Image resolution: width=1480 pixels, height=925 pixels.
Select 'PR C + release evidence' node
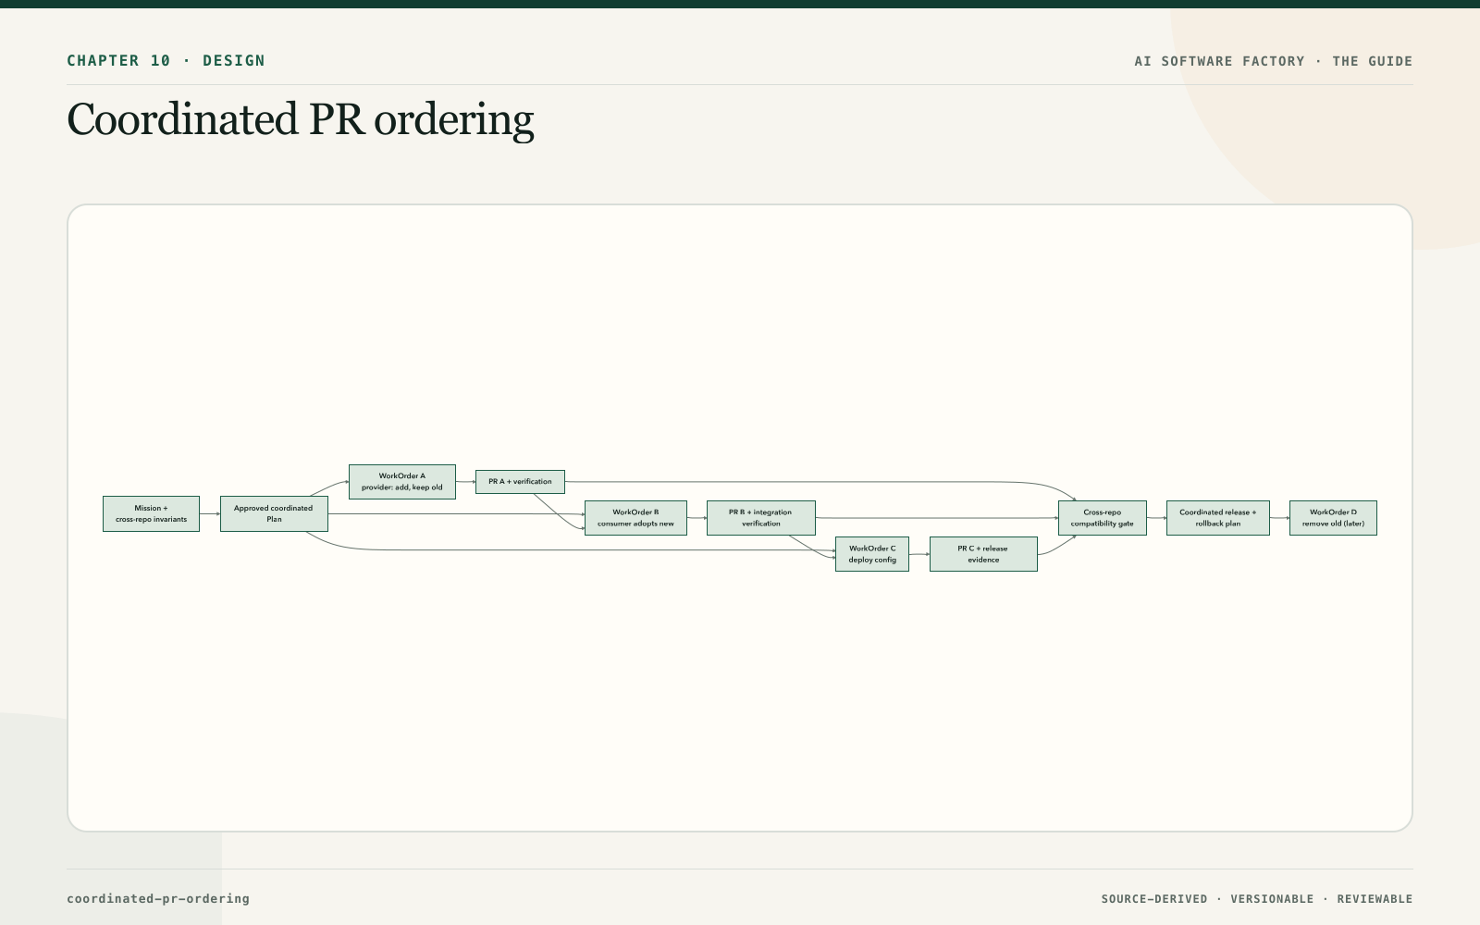pyautogui.click(x=983, y=554)
